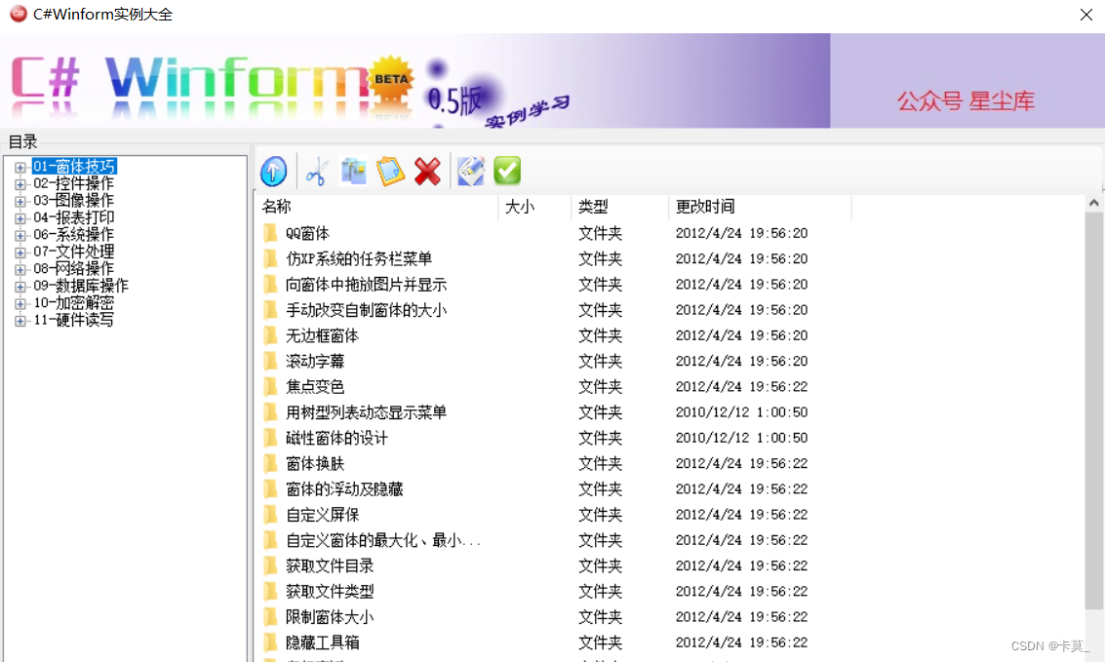Select the 获取文件目录 folder name
Screen dimensions: 1105x662
[329, 565]
